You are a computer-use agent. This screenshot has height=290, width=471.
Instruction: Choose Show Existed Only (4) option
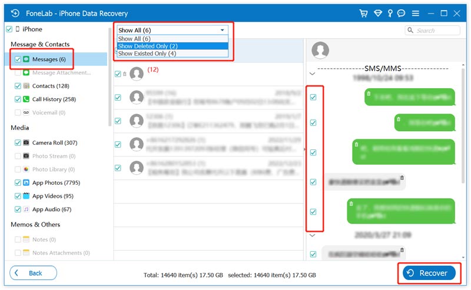(173, 54)
